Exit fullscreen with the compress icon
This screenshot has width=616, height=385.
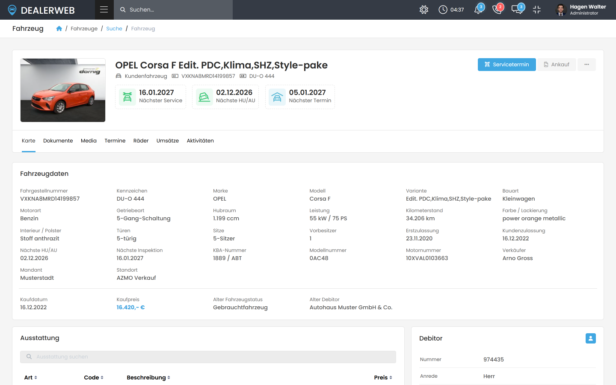537,10
